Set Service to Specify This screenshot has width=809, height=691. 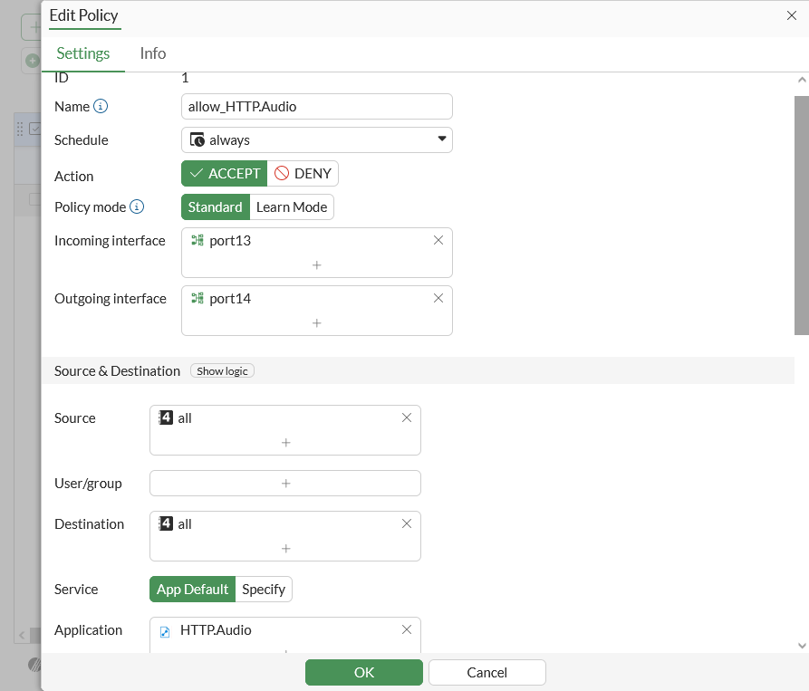pyautogui.click(x=264, y=590)
